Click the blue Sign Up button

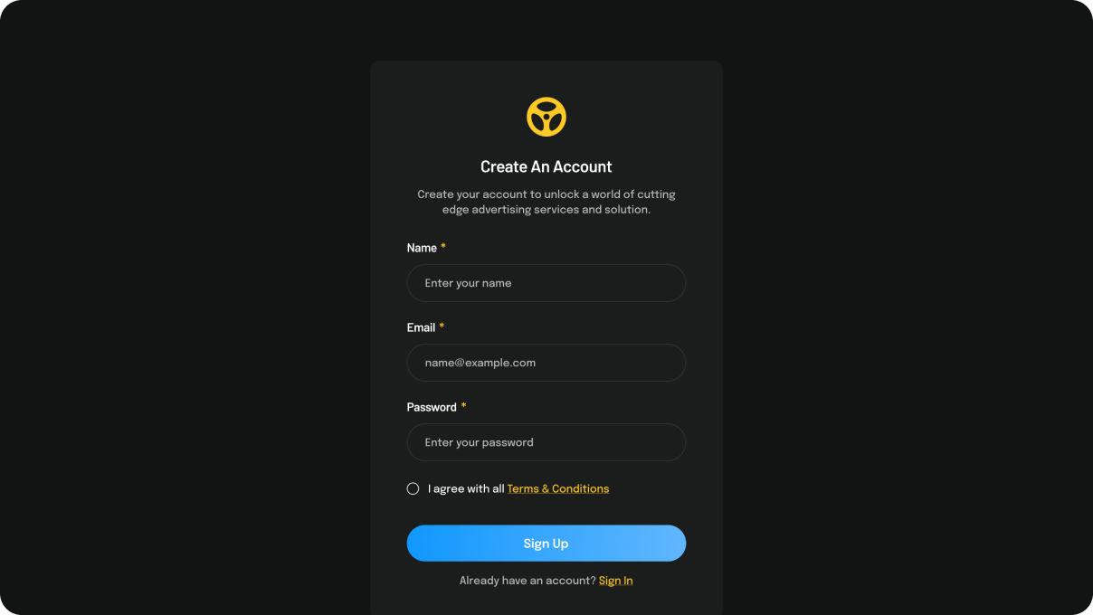(546, 544)
